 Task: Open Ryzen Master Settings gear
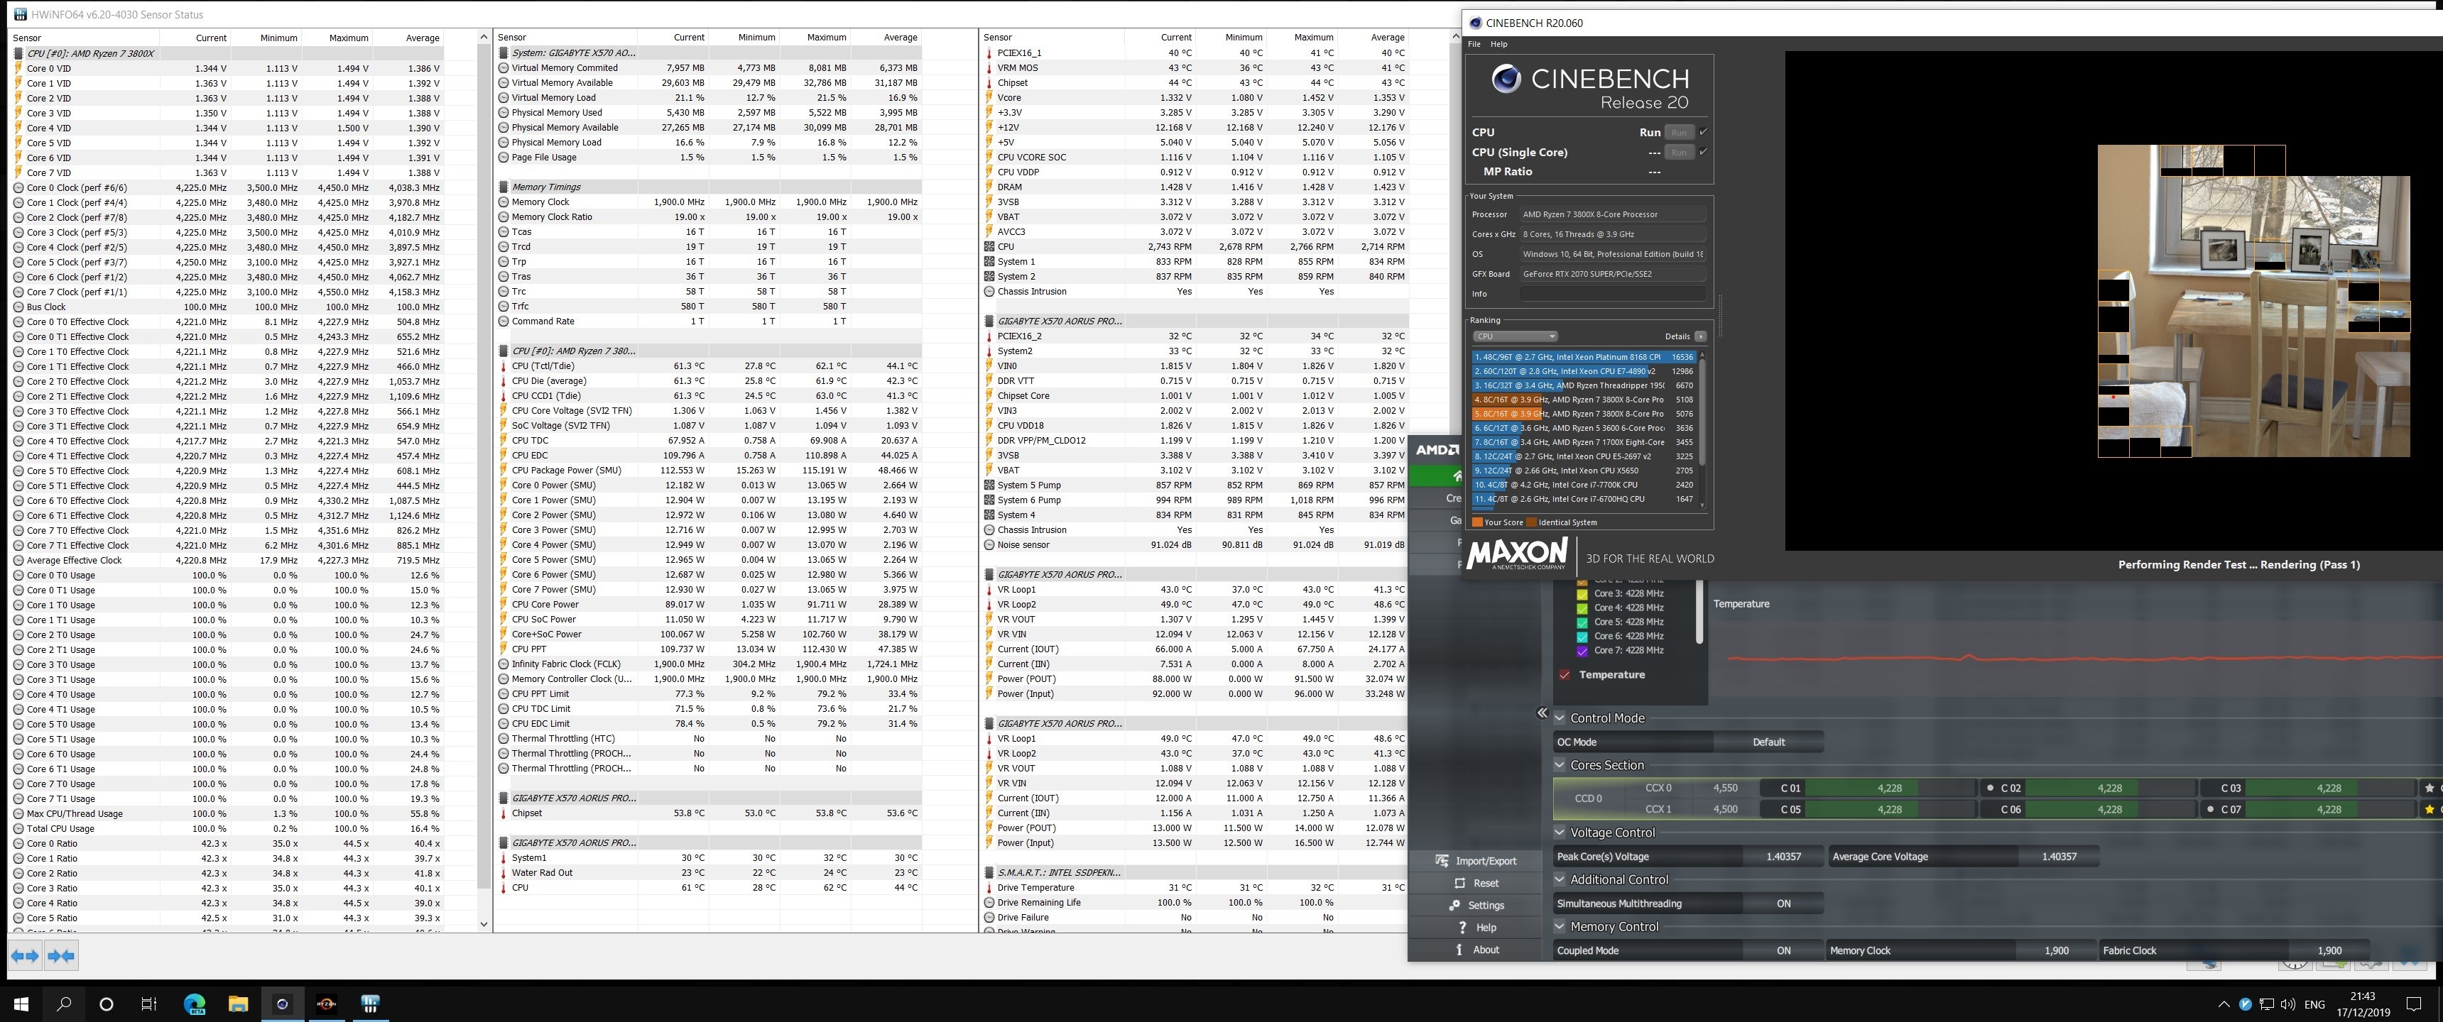tap(1455, 906)
